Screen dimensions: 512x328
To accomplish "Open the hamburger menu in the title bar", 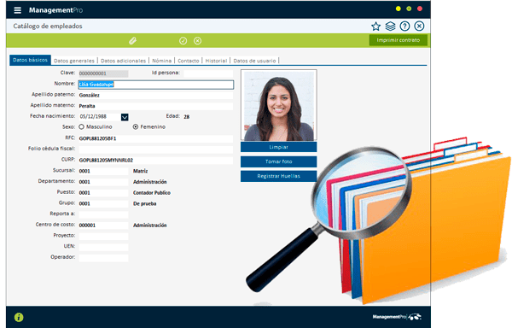I will click(18, 10).
